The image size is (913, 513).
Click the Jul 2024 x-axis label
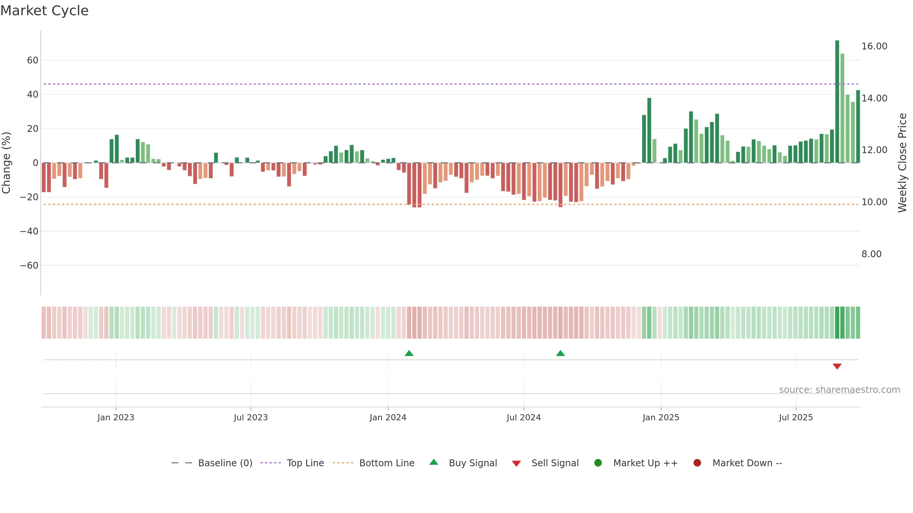[x=524, y=417]
